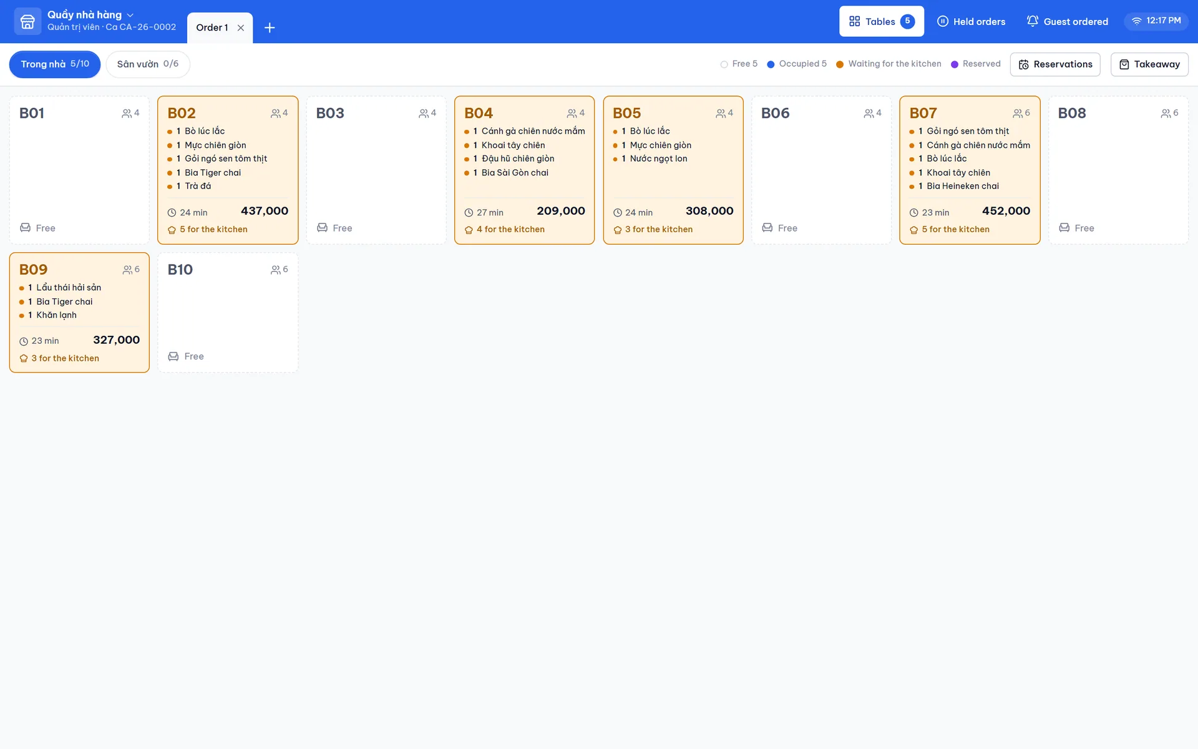Click the Occupied 5 legend label

click(803, 64)
